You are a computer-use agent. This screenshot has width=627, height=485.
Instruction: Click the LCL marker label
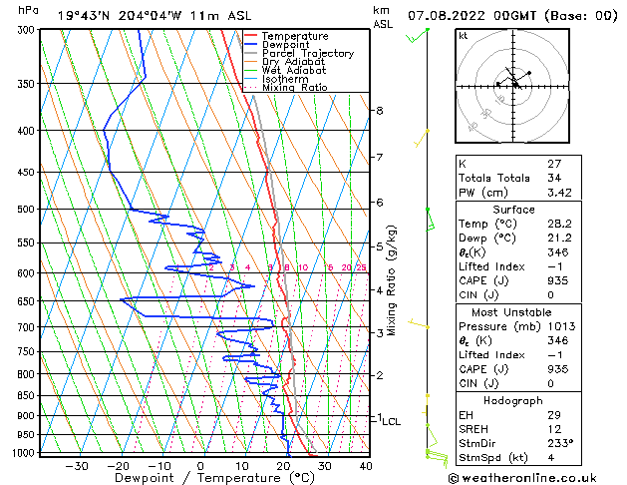[391, 422]
